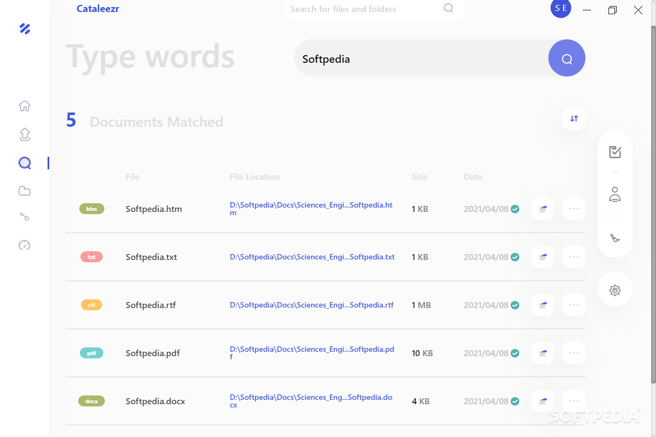Click the Softpedia keyword input field

(x=421, y=58)
